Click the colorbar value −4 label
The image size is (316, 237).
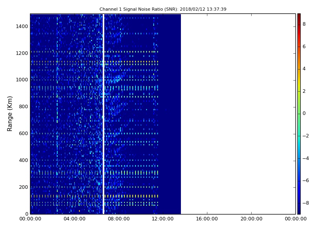pos(306,158)
